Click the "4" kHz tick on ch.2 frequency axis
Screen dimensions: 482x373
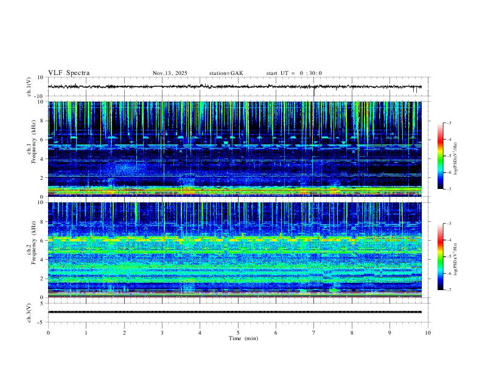click(x=43, y=260)
